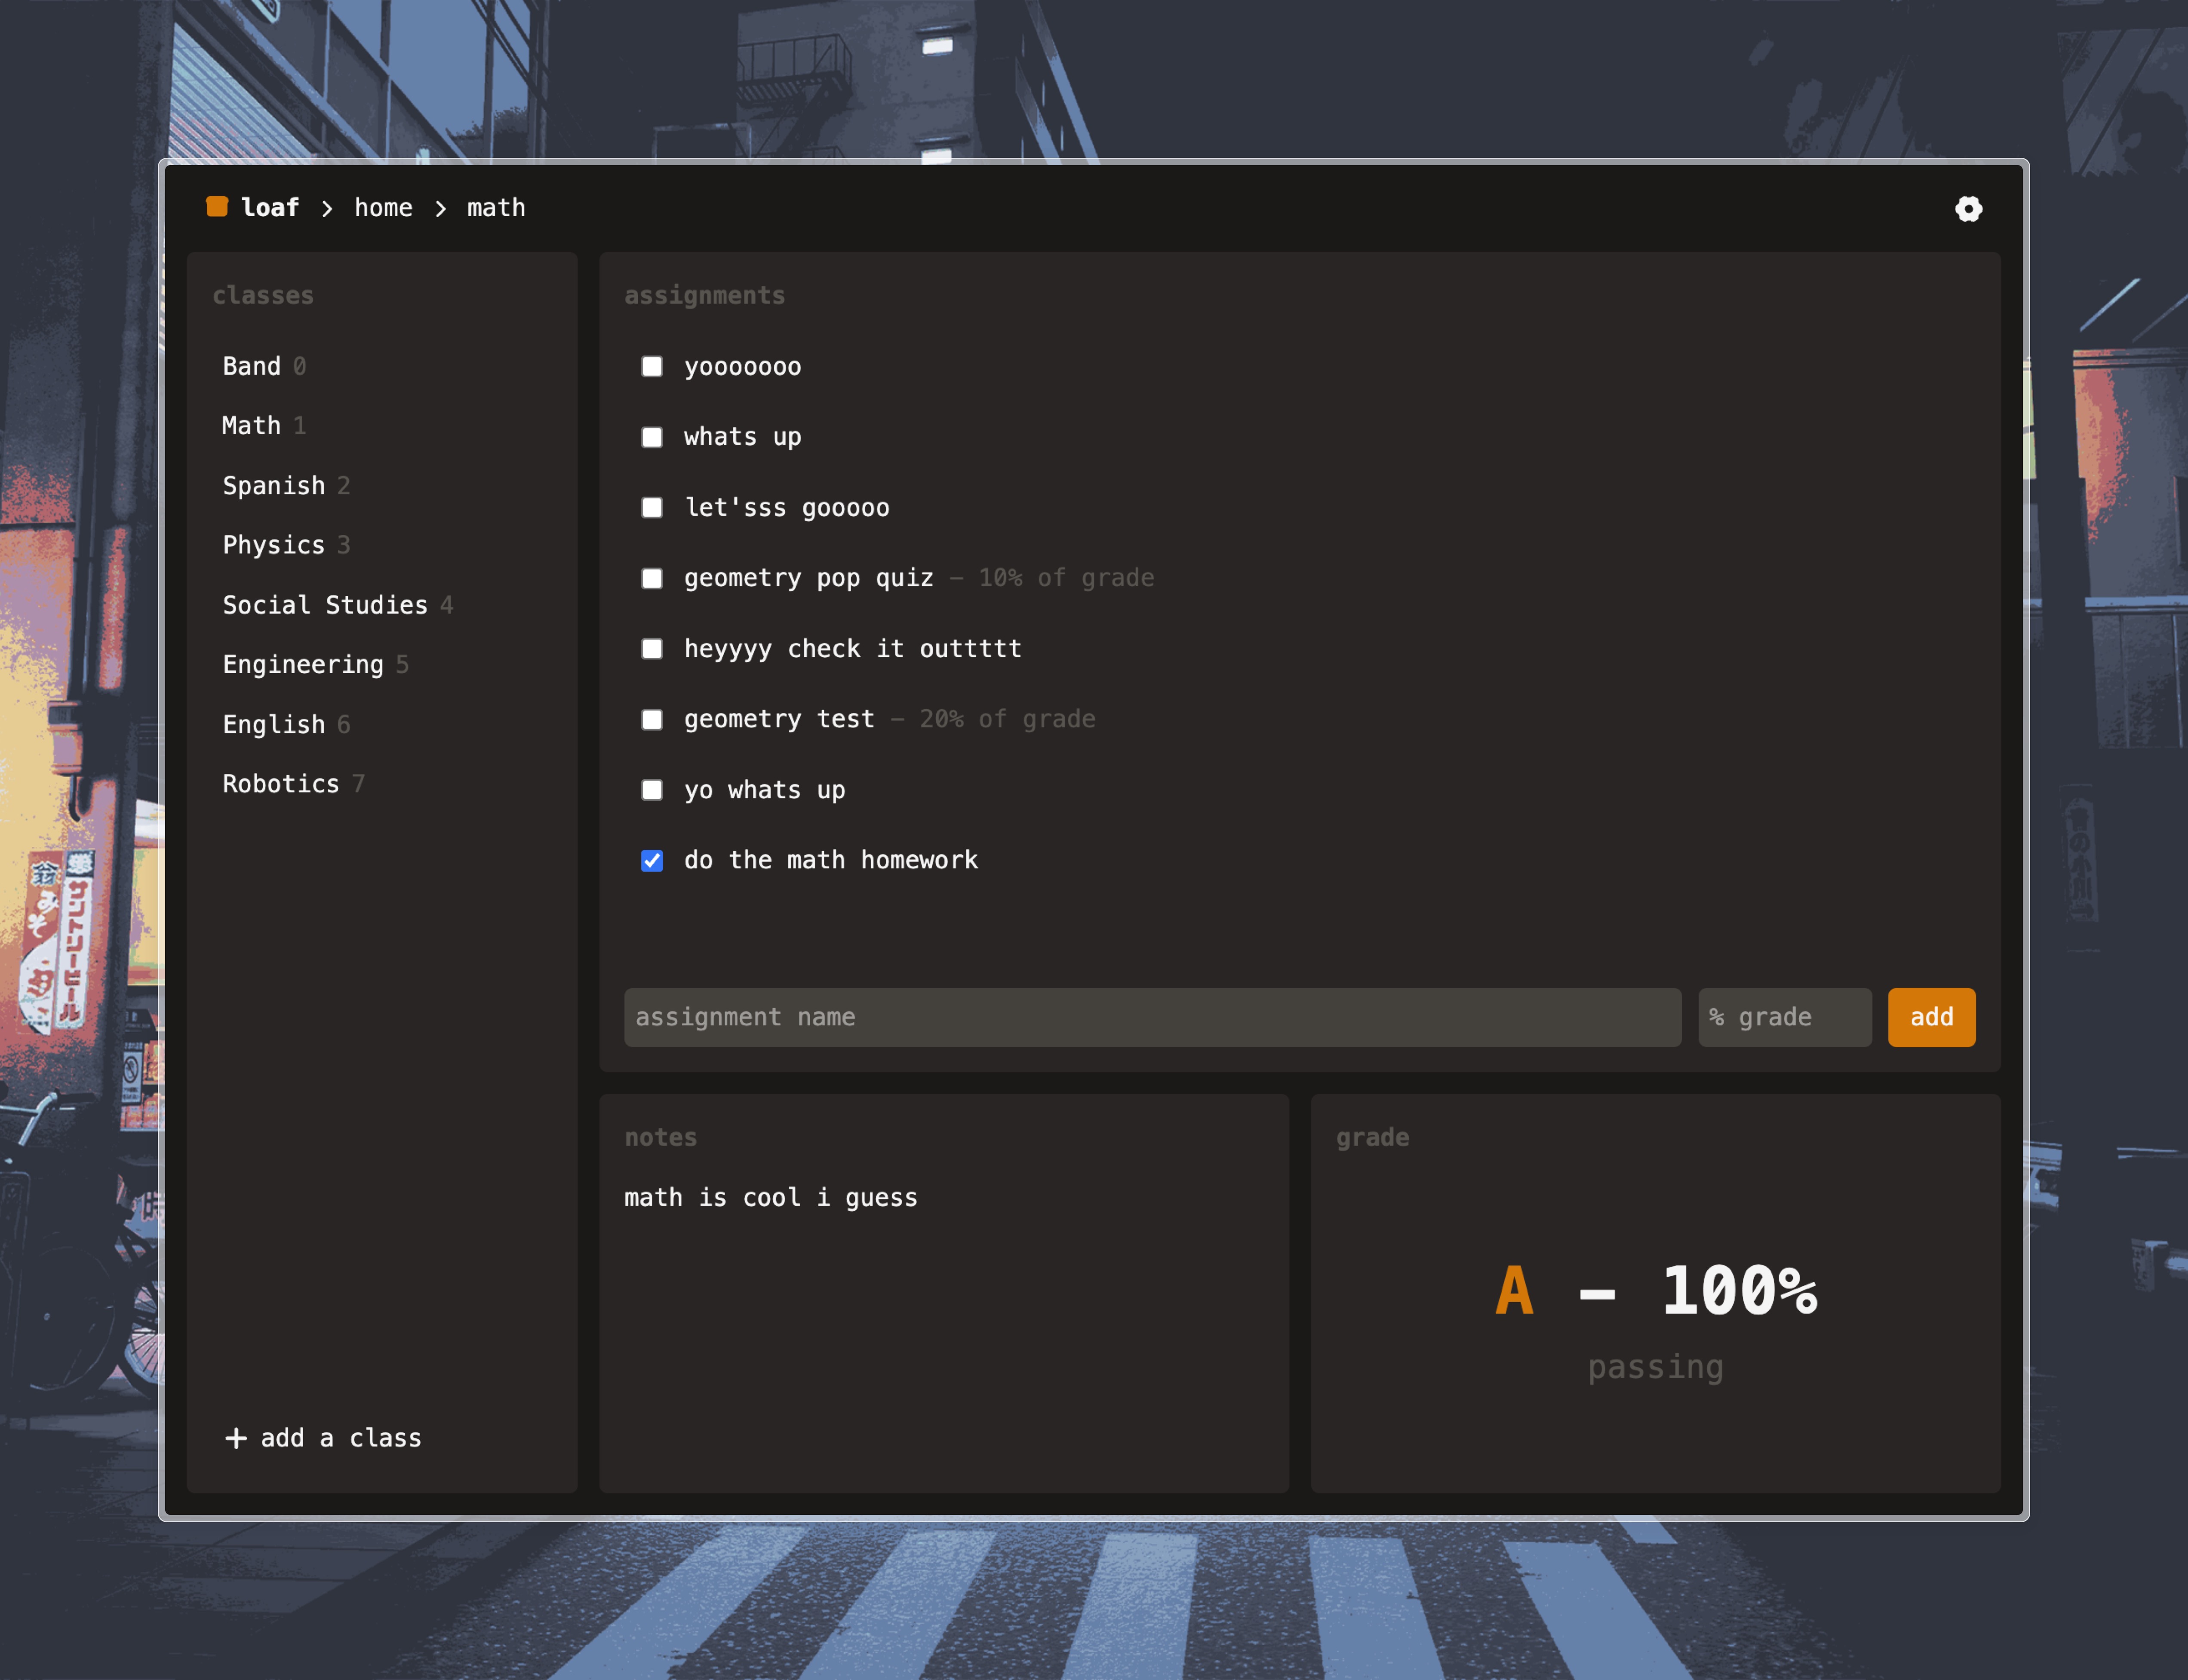Click the % grade input field
The width and height of the screenshot is (2188, 1680).
[1784, 1017]
